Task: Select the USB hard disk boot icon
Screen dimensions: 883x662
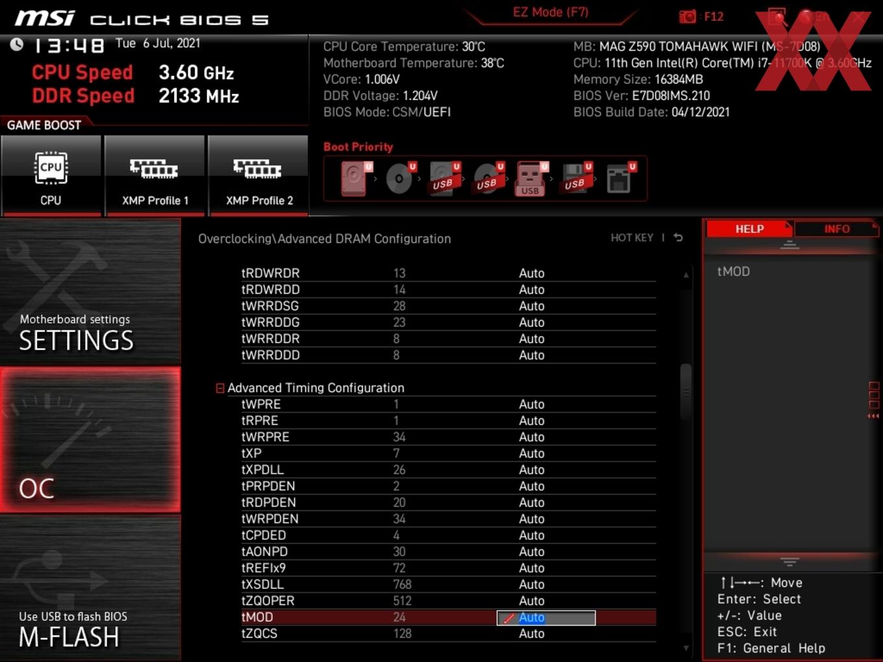Action: point(444,178)
